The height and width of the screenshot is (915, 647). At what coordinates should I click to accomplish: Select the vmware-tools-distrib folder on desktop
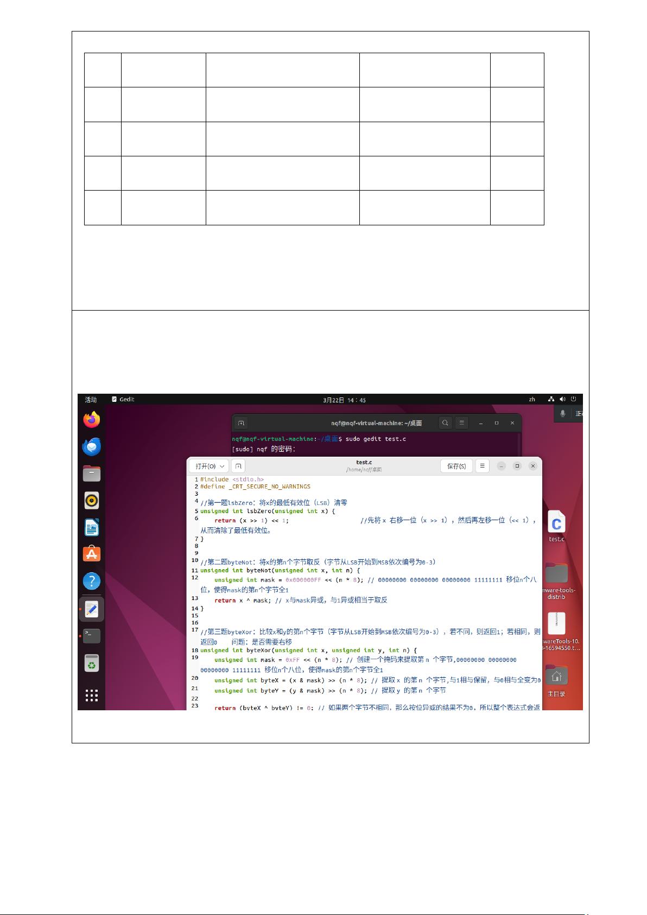[x=556, y=581]
